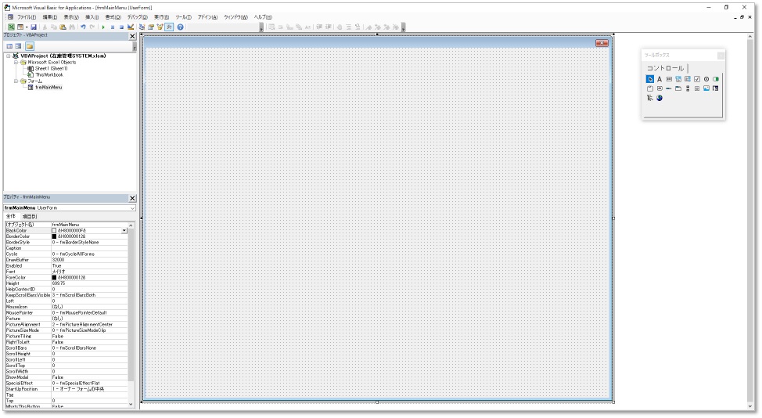Pick the web browser globe control in toolbox
The image size is (762, 418).
pos(660,98)
